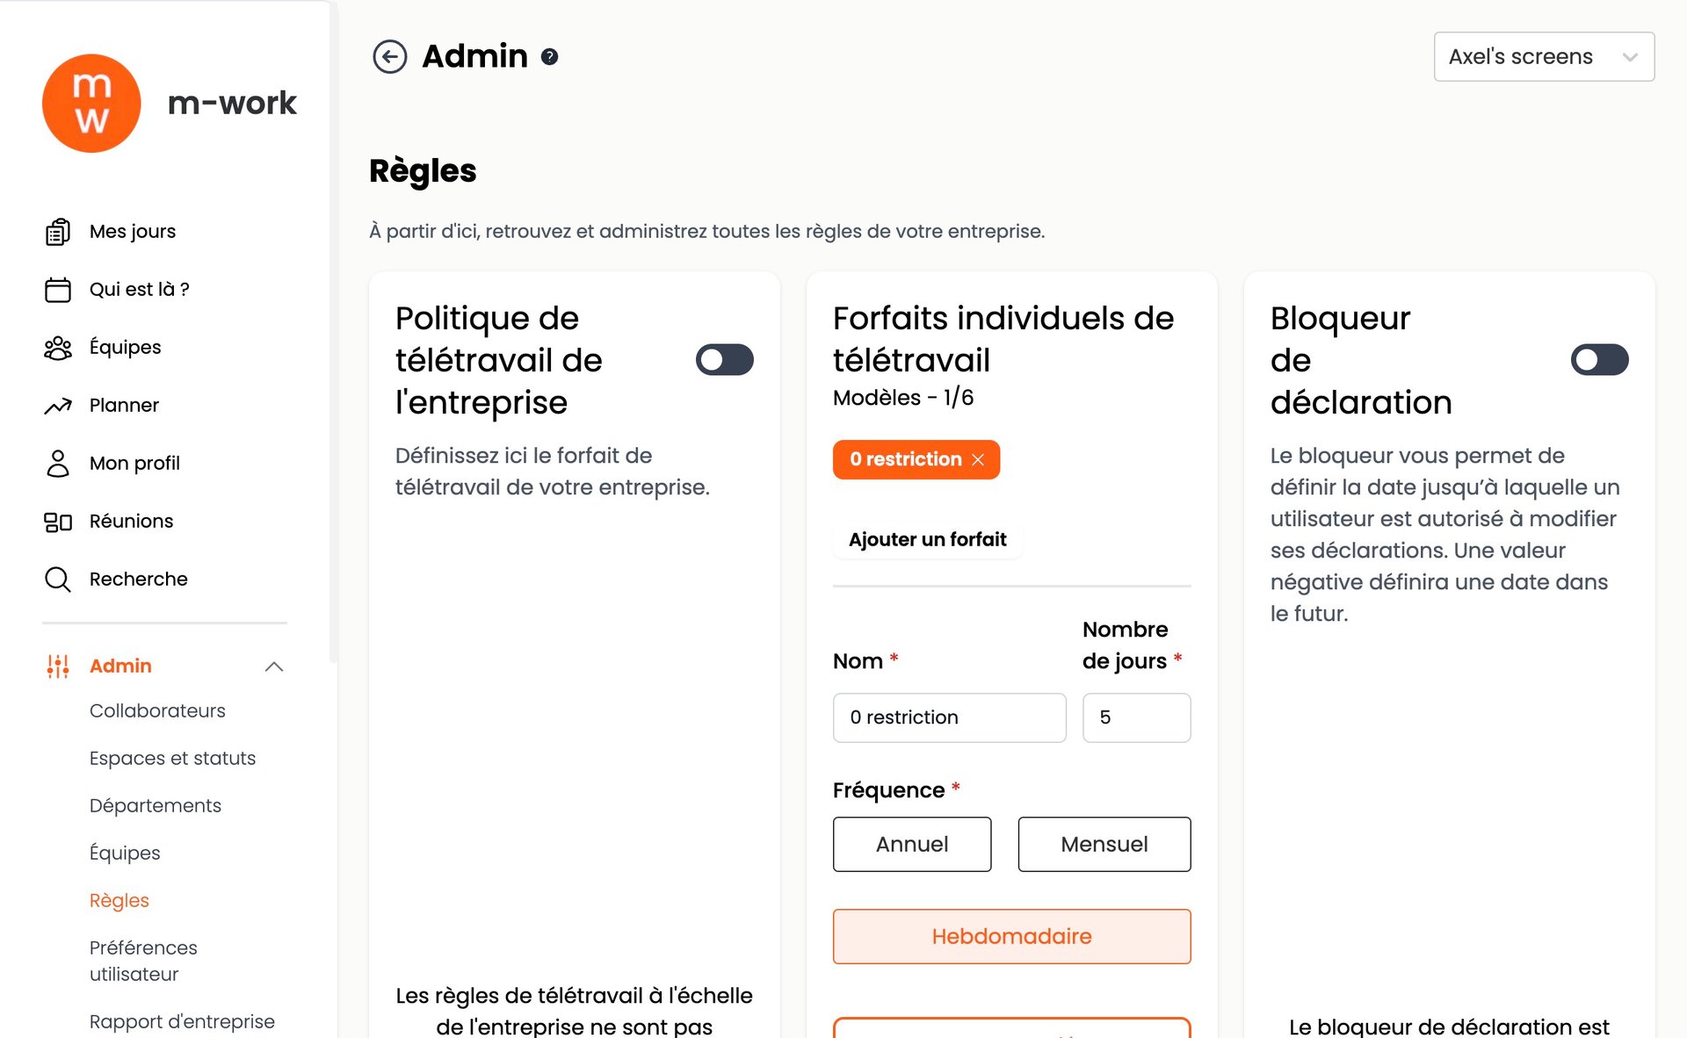The image size is (1687, 1038).
Task: Open Axel's screens dropdown
Action: click(1544, 57)
